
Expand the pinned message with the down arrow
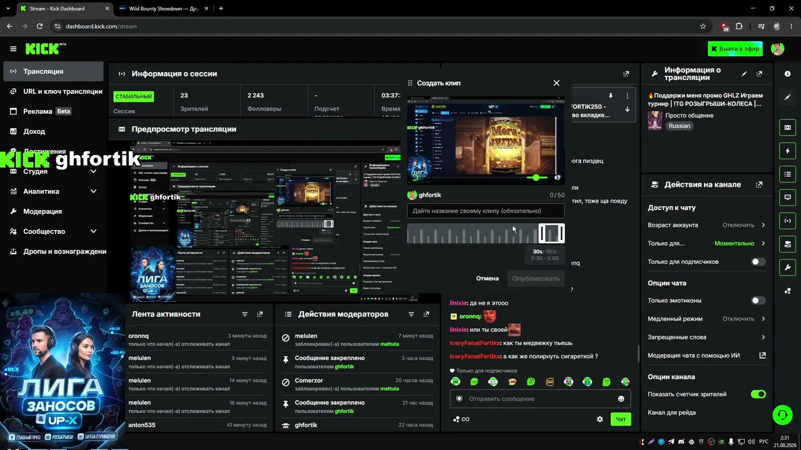(x=627, y=109)
